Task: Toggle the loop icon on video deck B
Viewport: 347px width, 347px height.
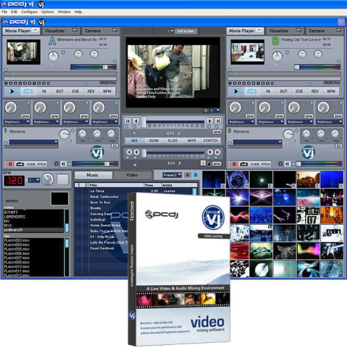Action: 252,92
